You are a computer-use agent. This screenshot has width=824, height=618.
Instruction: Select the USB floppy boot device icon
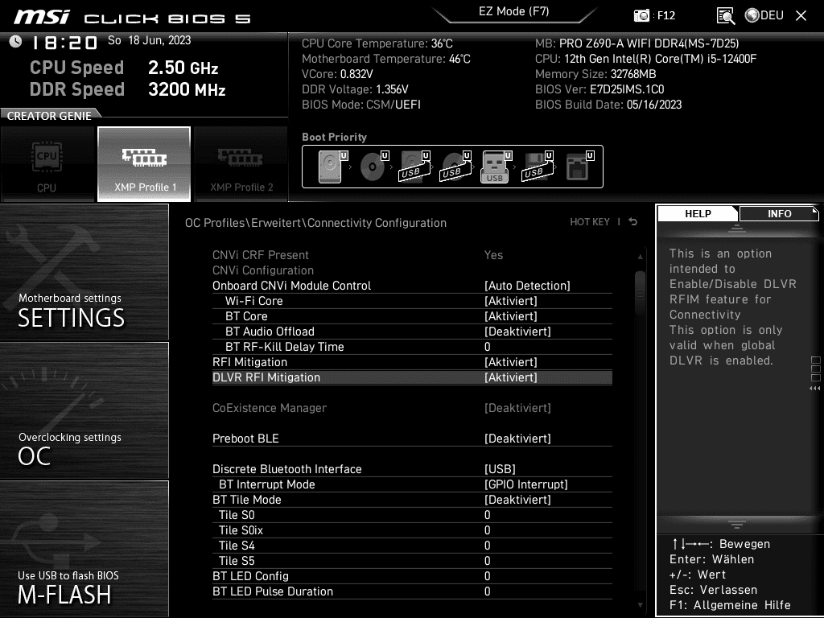click(x=537, y=167)
